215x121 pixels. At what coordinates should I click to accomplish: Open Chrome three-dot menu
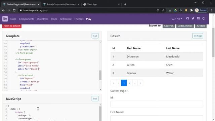(211, 10)
